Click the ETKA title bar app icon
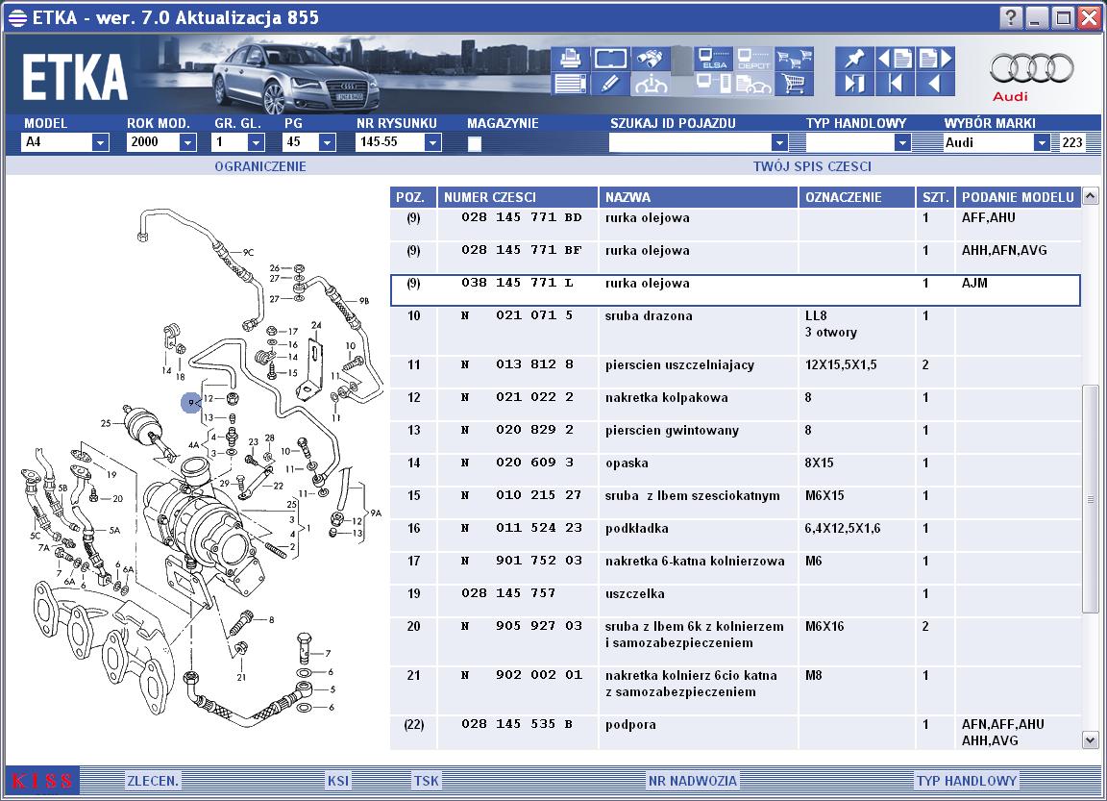The width and height of the screenshot is (1107, 801). click(17, 17)
